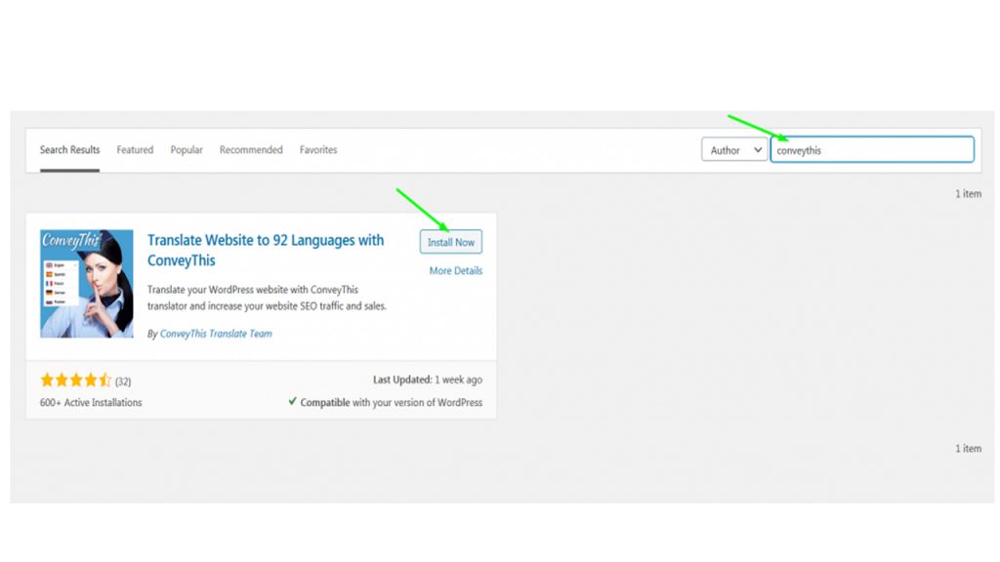Screen dimensions: 1000x562
Task: Click the top 1 item count
Action: tap(968, 194)
